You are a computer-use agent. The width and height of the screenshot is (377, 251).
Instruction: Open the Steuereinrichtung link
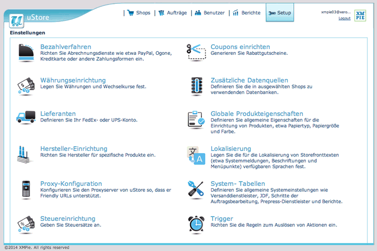pos(68,219)
